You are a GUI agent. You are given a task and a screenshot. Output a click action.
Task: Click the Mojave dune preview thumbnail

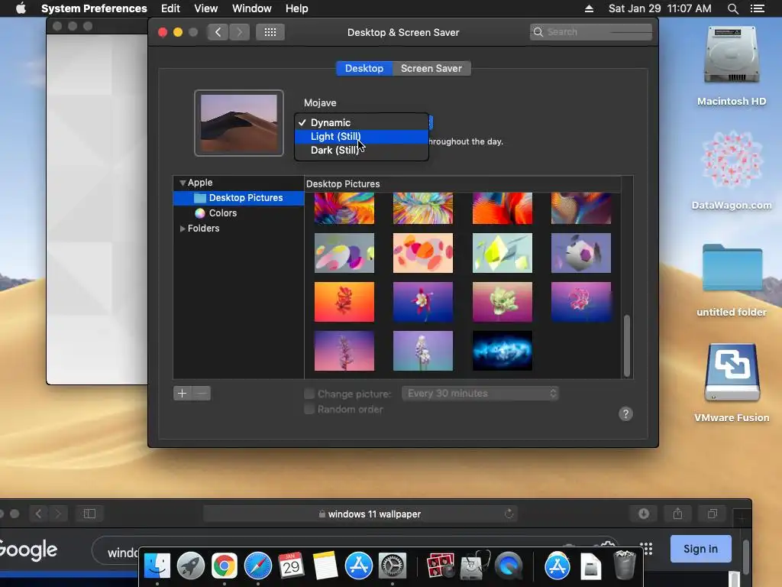coord(239,123)
